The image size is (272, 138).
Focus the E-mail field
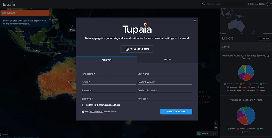click(109, 82)
